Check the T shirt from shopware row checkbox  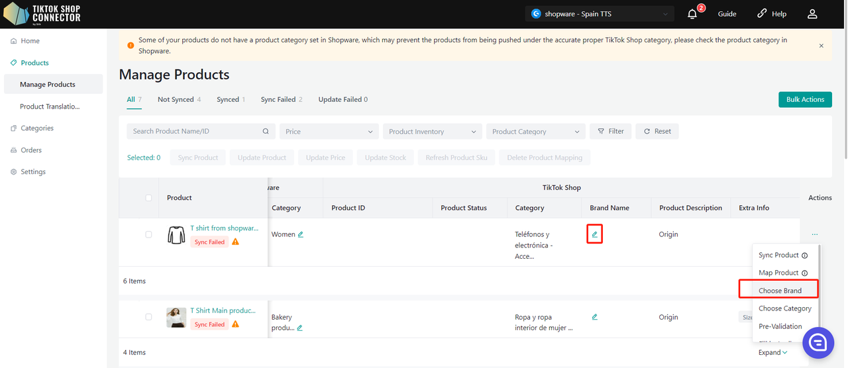pyautogui.click(x=148, y=234)
